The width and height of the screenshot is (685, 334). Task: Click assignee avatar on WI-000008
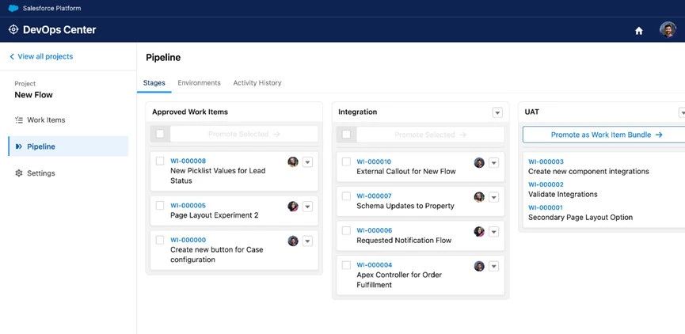click(293, 161)
